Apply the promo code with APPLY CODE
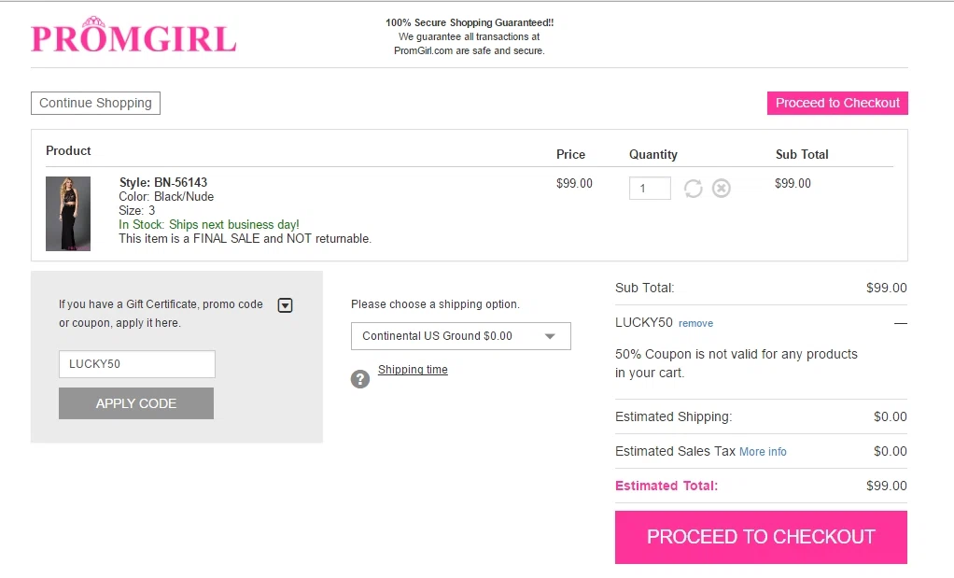954x578 pixels. 136,403
